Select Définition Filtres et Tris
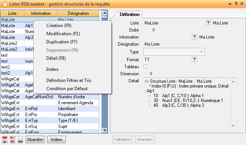This screenshot has height=145, width=246. pos(69,80)
